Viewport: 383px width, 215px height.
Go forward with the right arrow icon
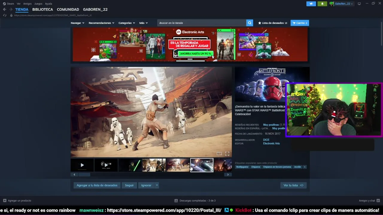tap(11, 10)
